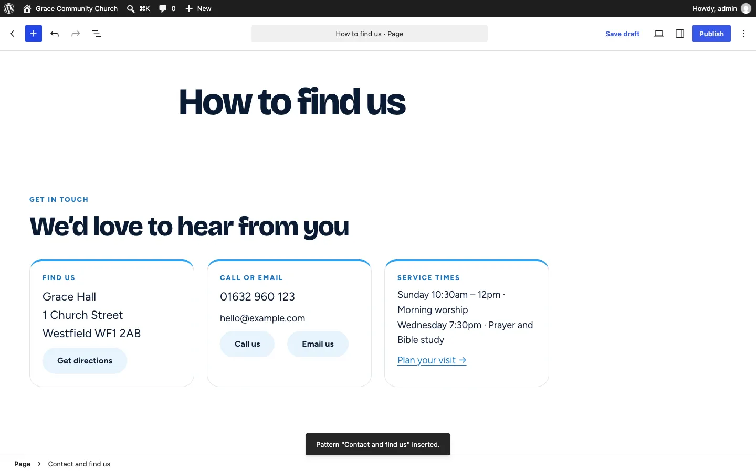Click the Wednesday prayer and Bible study text
Screen dimensions: 756x472
[x=465, y=332]
